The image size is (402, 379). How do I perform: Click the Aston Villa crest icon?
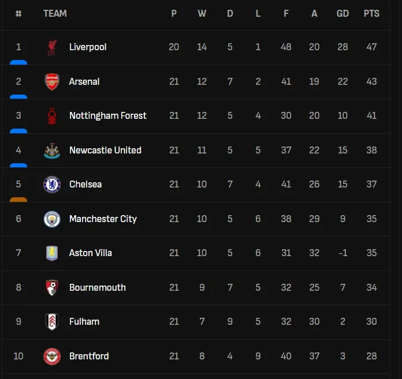[x=52, y=253]
